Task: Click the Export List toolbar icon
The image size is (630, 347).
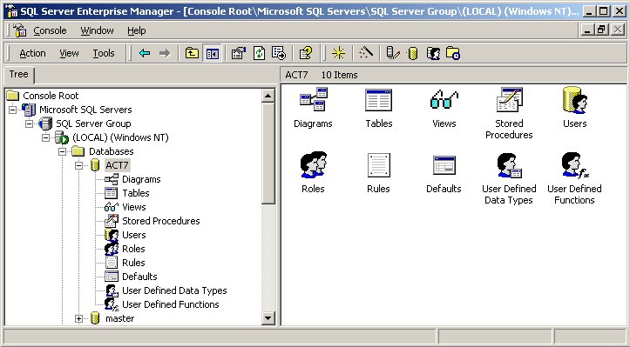Action: (279, 53)
